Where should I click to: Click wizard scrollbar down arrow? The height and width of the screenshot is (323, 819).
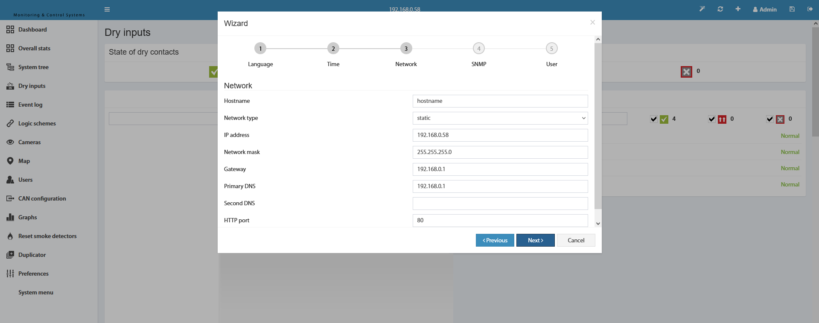[x=598, y=224]
